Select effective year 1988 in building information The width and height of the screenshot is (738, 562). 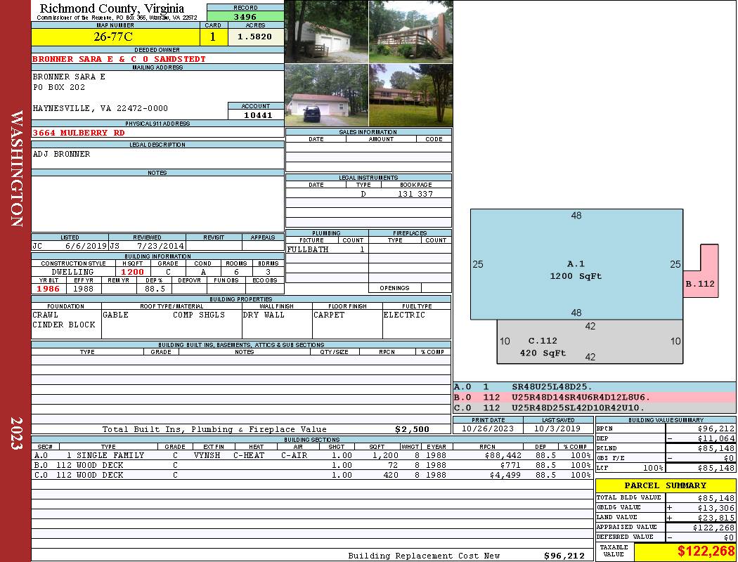point(84,289)
